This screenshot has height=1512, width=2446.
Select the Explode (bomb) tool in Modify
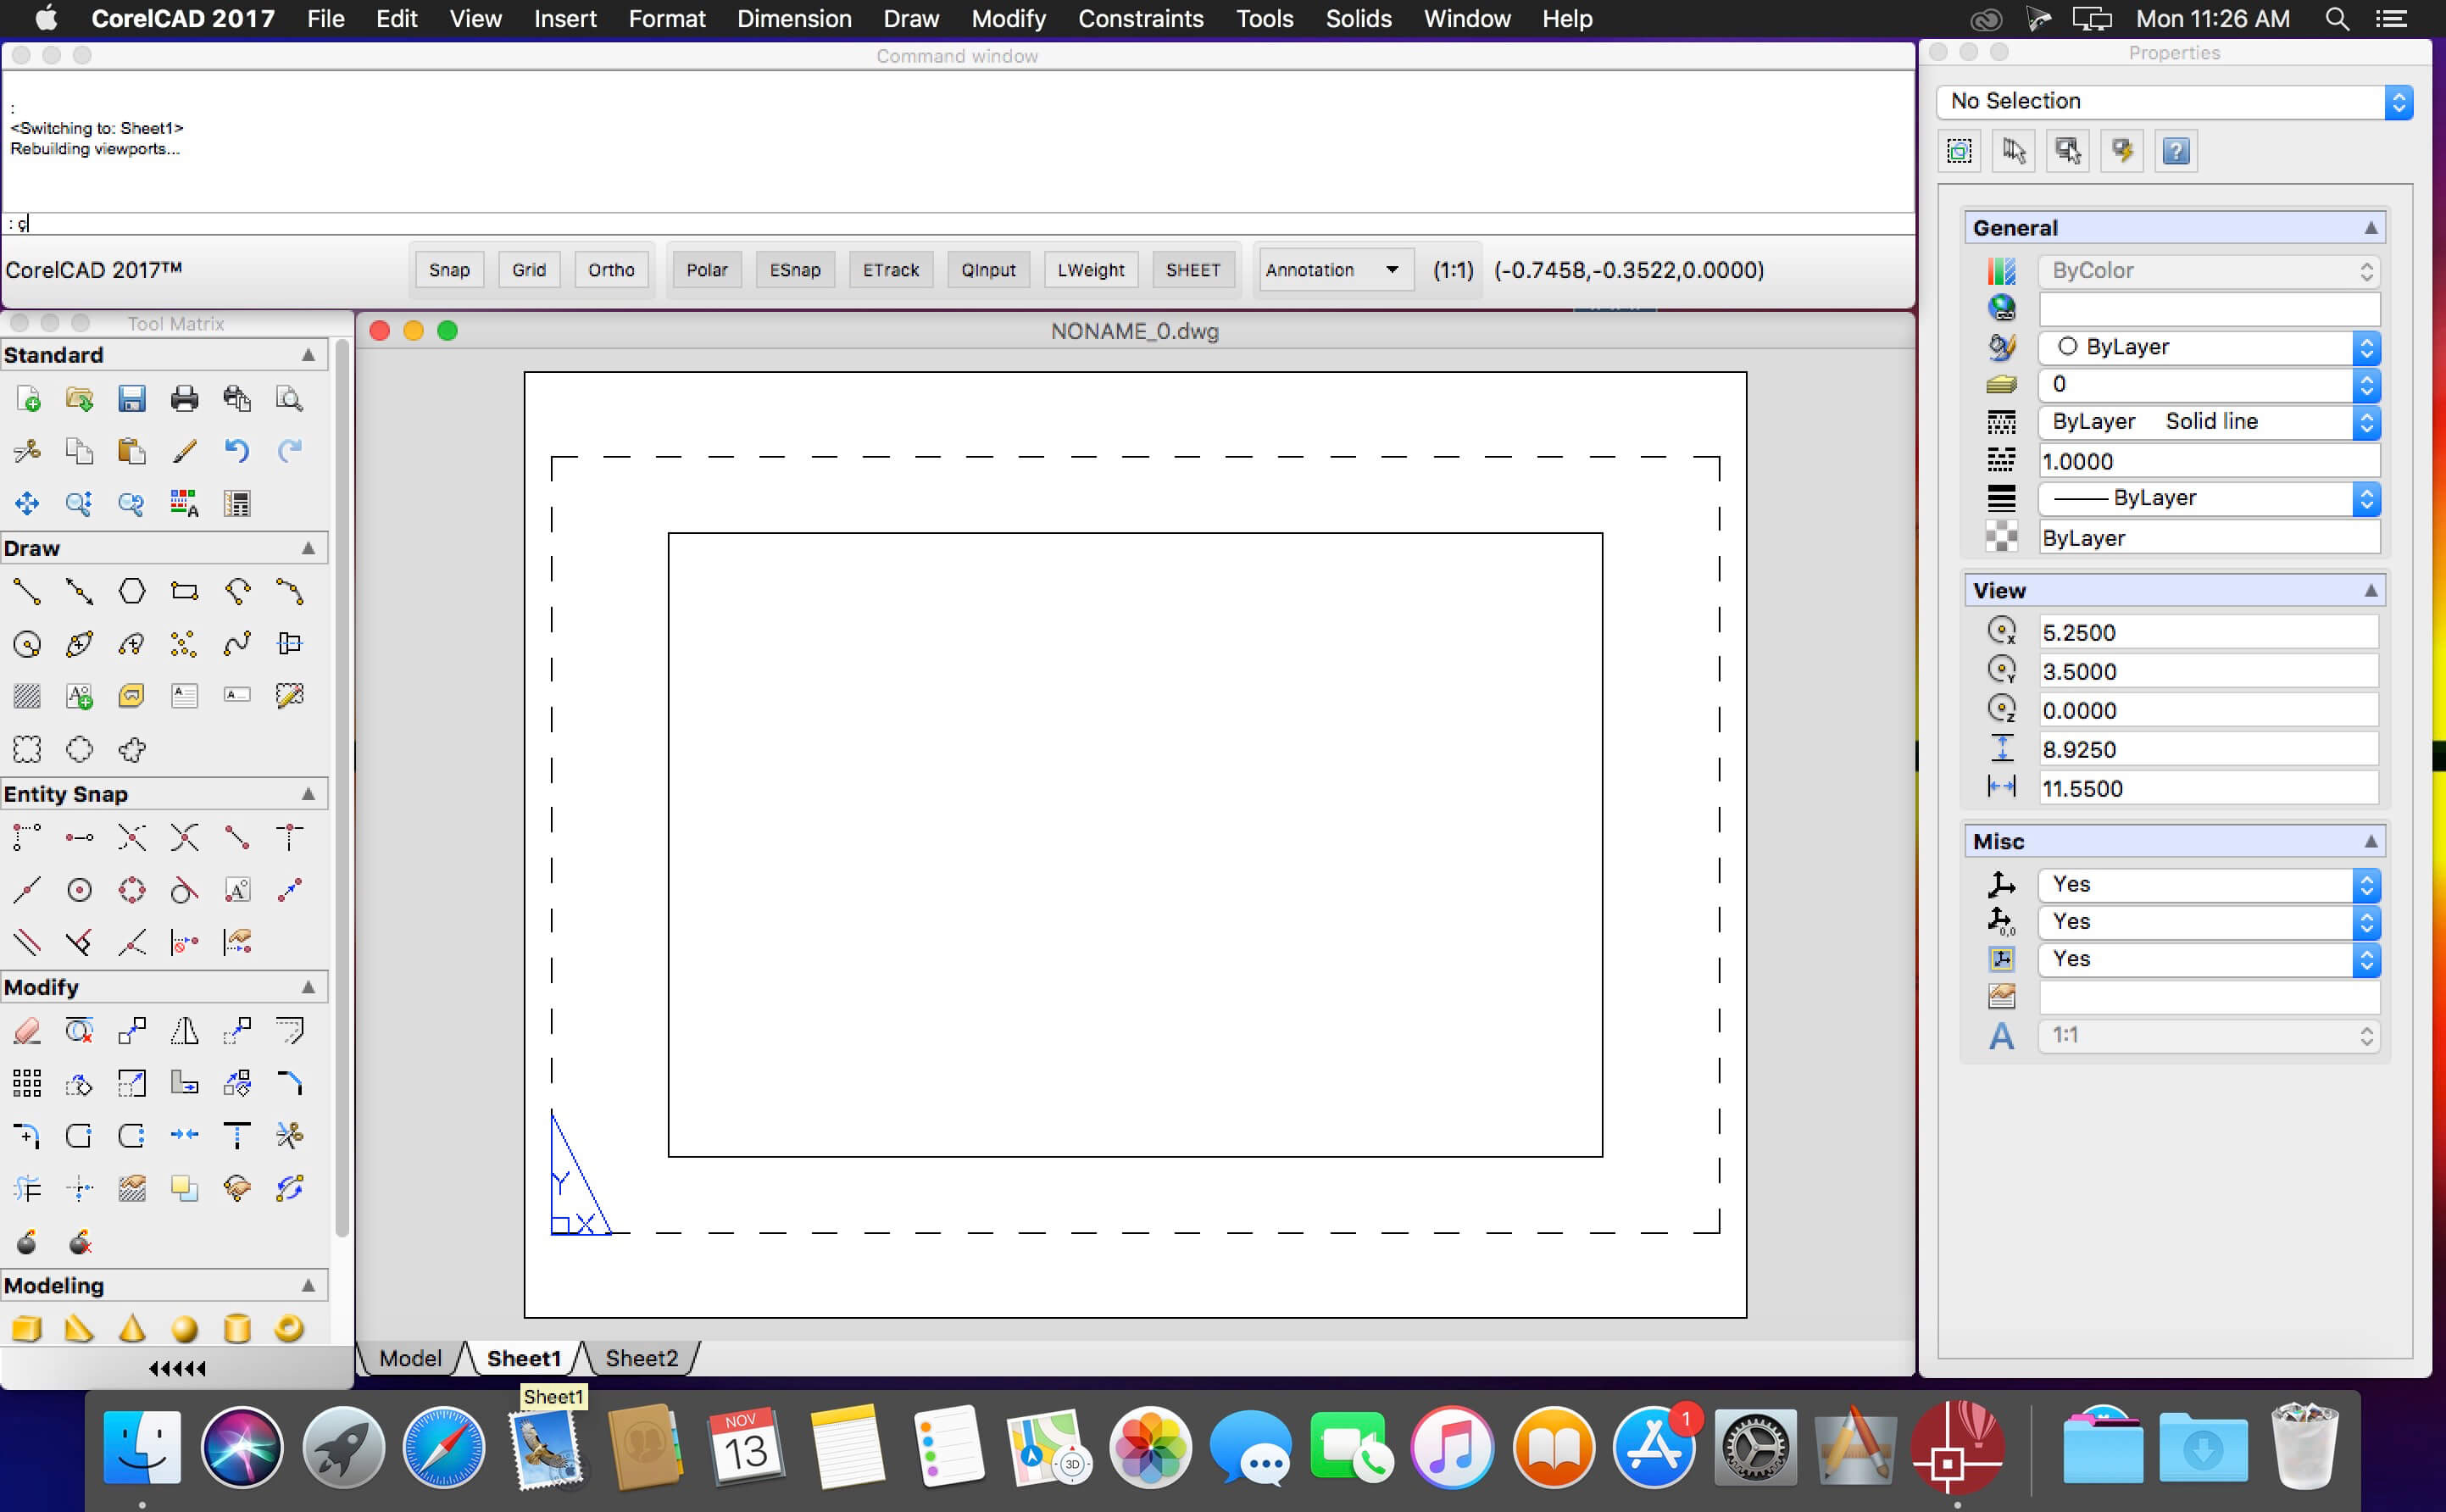point(28,1242)
